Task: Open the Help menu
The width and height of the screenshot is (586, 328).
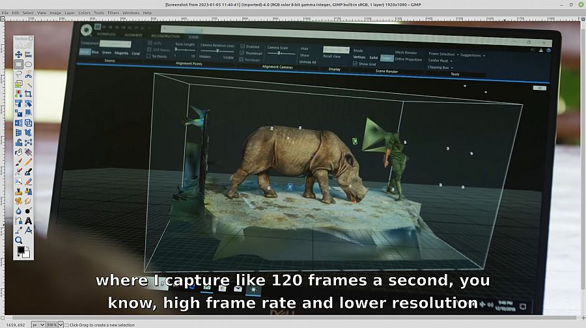Action: 147,13
